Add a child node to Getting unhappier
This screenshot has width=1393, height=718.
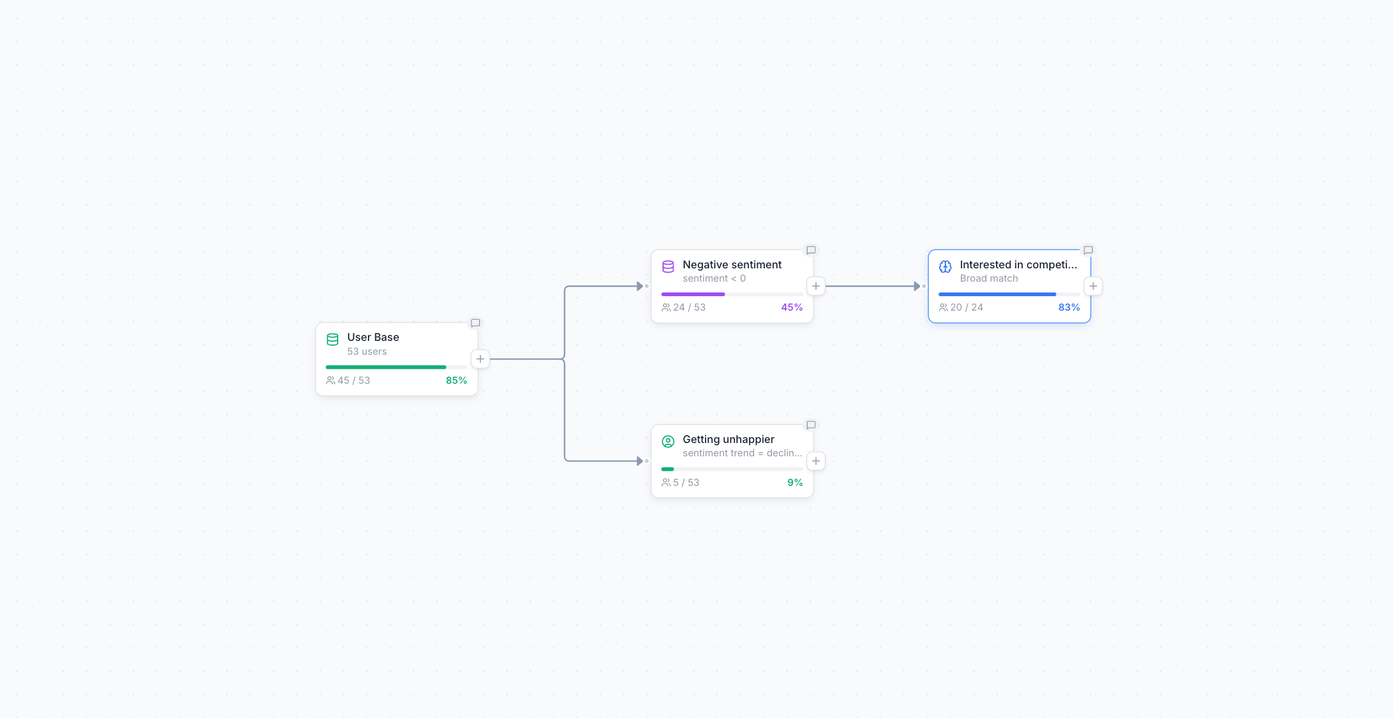click(816, 461)
